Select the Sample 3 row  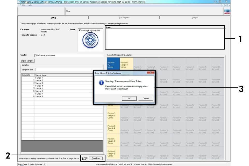coord(62,83)
